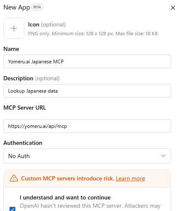Toggle the 'I understand' checkbox
178x211 pixels.
click(12, 209)
